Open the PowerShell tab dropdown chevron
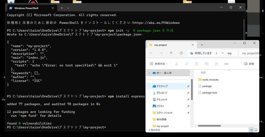This screenshot has width=265, height=137. (68, 8)
